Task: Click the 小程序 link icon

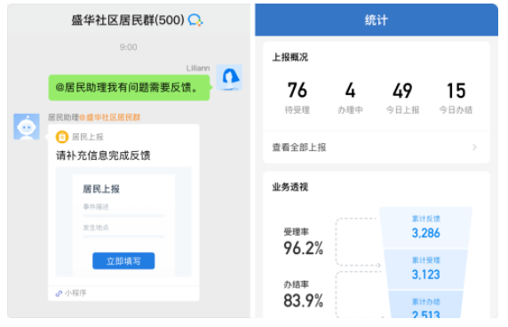Action: pyautogui.click(x=59, y=293)
